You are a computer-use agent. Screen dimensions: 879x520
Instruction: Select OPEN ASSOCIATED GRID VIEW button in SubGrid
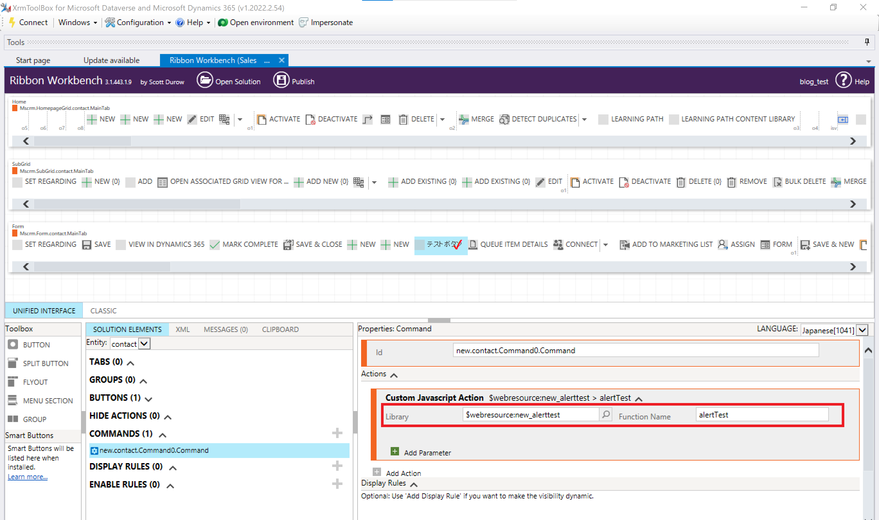click(223, 182)
